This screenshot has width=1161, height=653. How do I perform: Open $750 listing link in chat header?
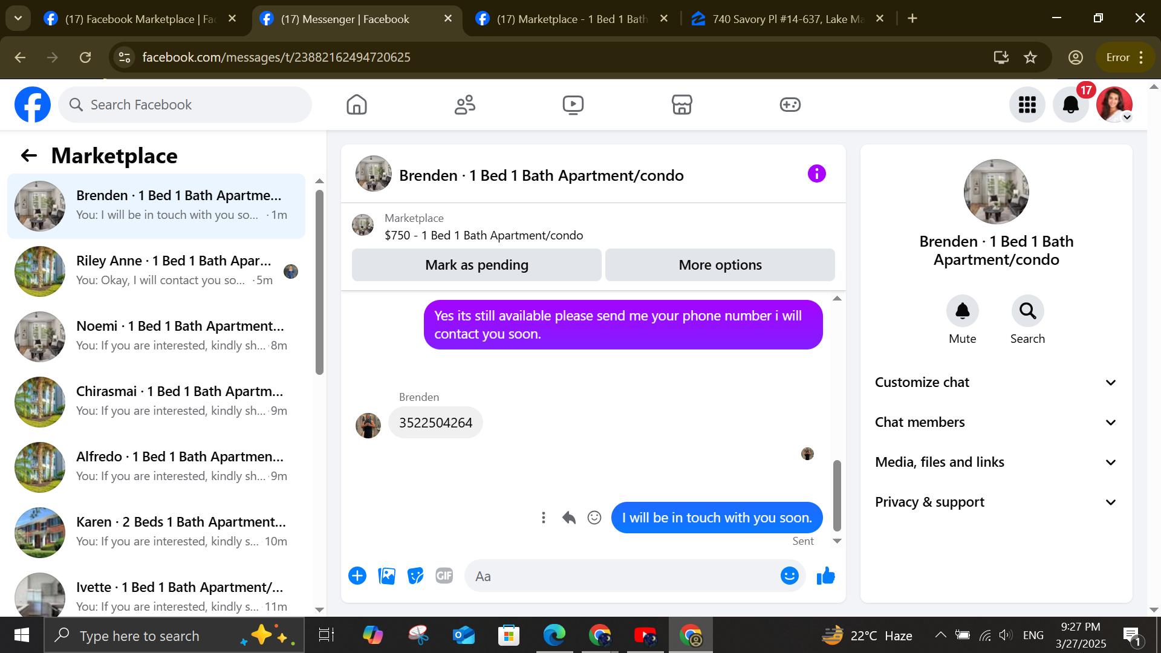click(484, 235)
